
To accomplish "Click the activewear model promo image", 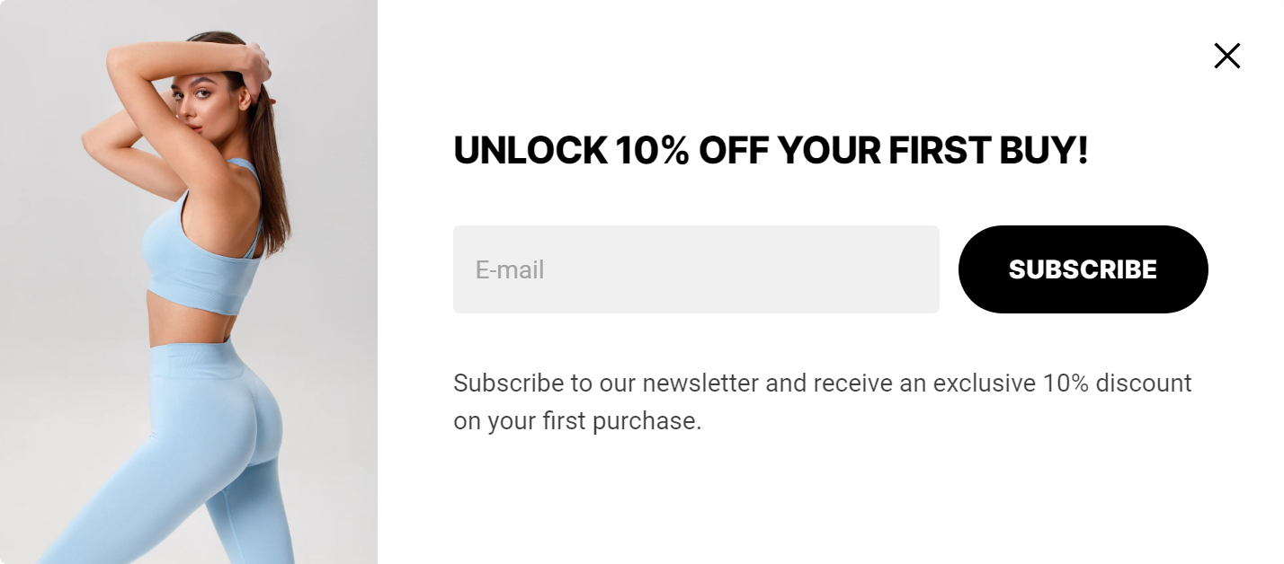I will [x=189, y=282].
